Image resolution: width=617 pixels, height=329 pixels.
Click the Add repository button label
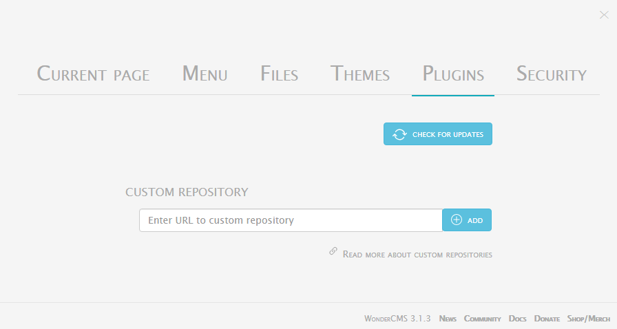[475, 220]
